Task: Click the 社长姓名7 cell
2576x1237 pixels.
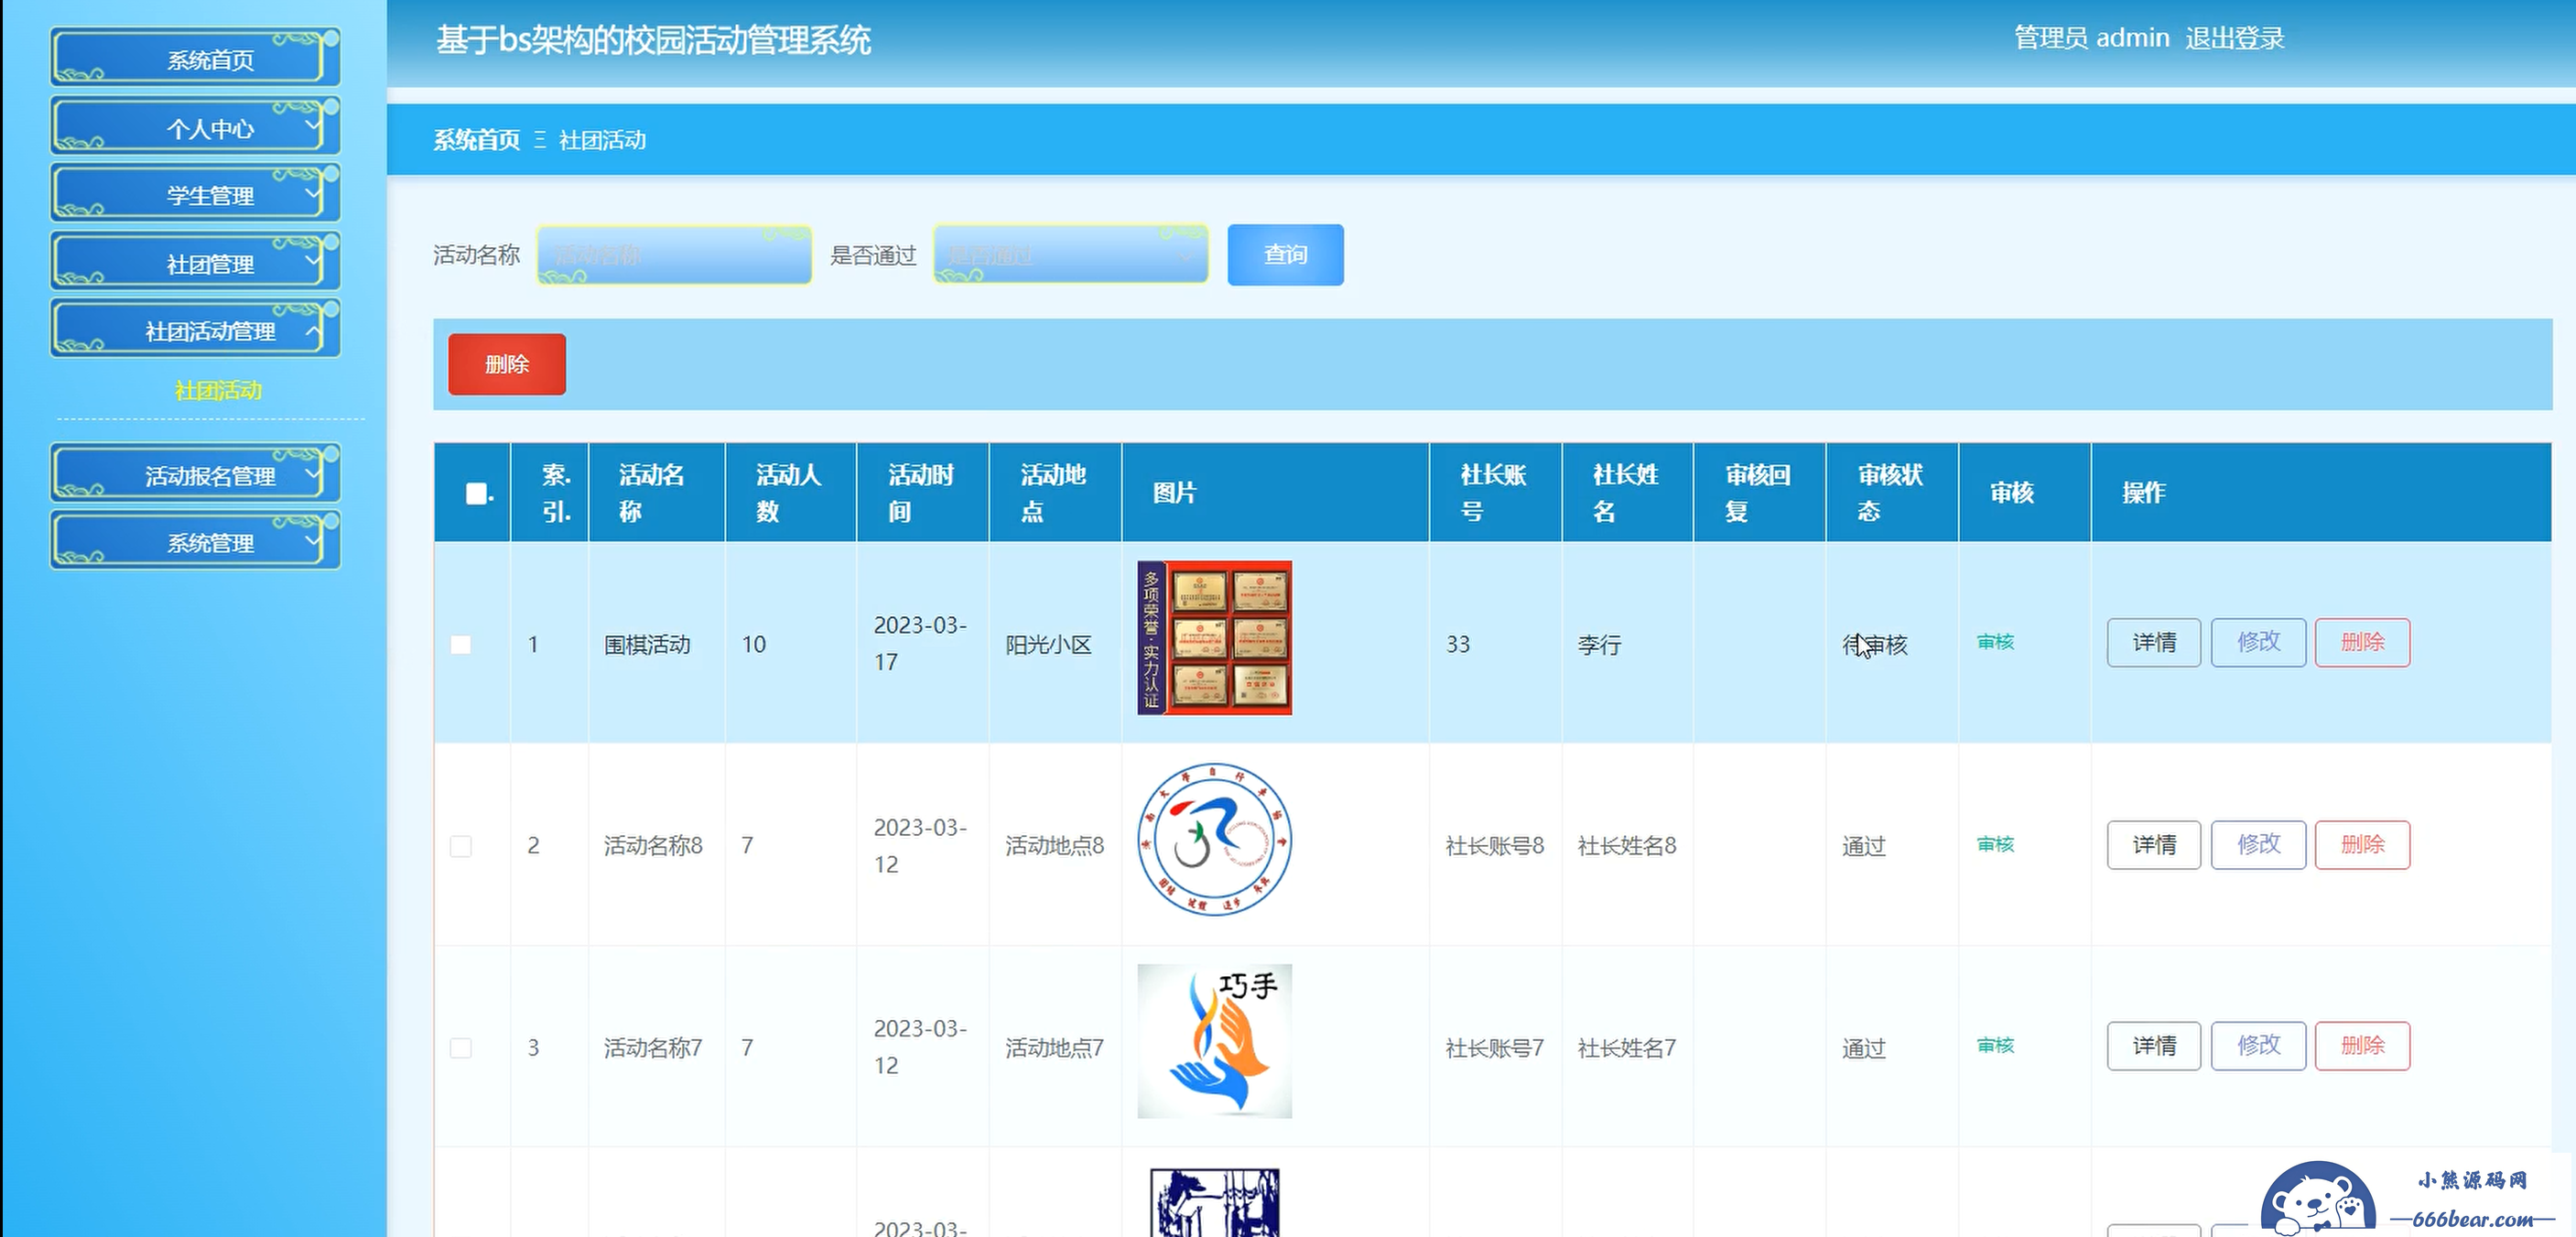Action: (1626, 1048)
